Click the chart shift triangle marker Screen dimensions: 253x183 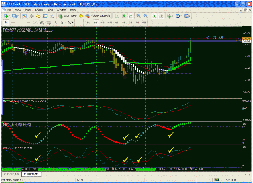tap(193, 28)
